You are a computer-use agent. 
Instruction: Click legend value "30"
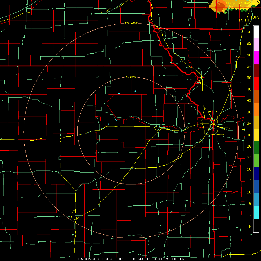249,135
